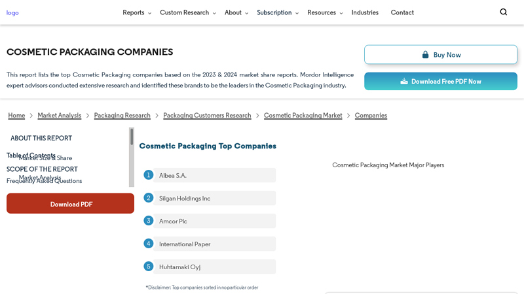
Task: Open the Resources dropdown
Action: pos(324,12)
